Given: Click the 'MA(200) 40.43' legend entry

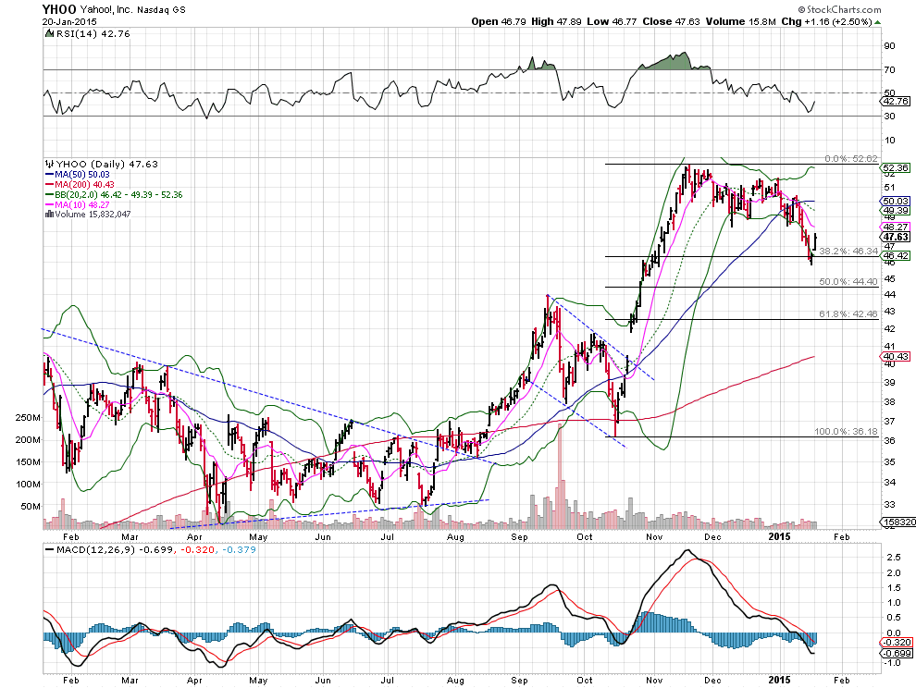Looking at the screenshot, I should tap(84, 185).
